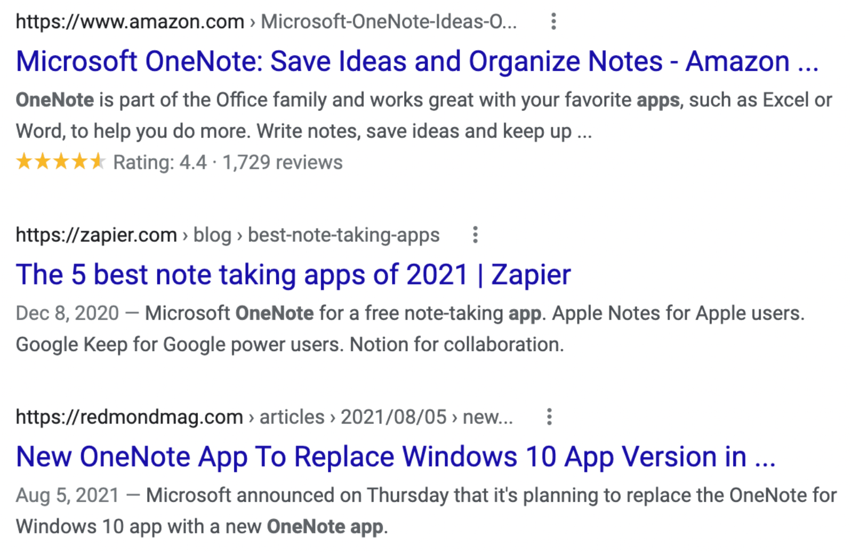Open the Amazon result's three-dot menu
Screen dimensions: 851x553
[x=553, y=21]
